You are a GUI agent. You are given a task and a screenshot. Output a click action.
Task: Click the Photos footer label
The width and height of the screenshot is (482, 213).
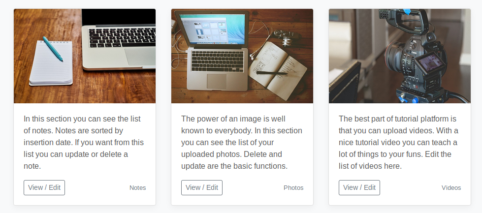pyautogui.click(x=293, y=188)
